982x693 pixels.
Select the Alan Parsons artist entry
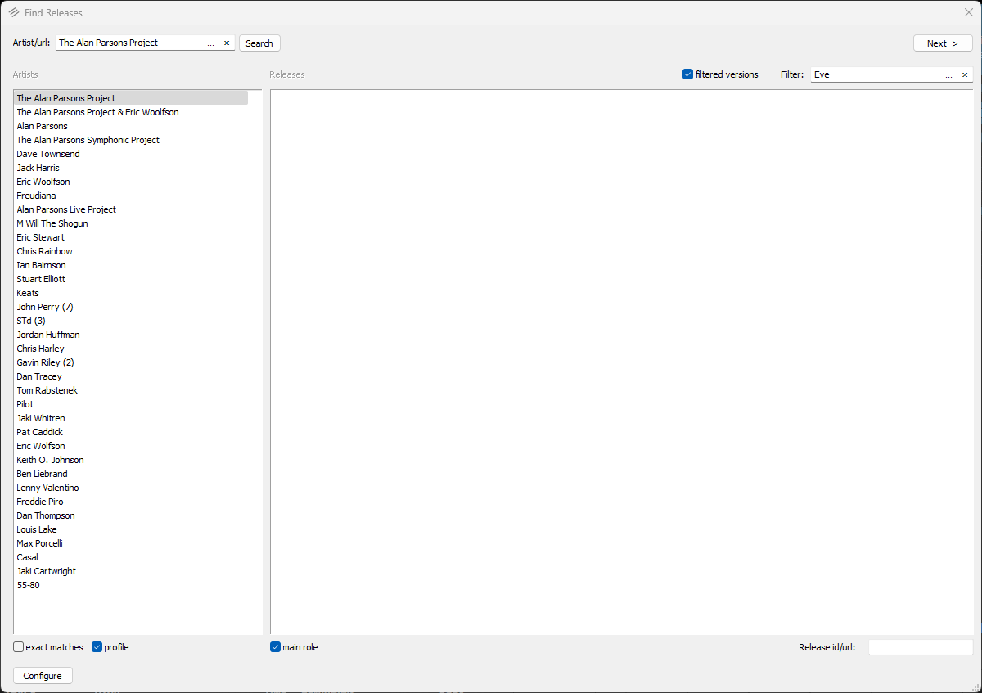131,126
